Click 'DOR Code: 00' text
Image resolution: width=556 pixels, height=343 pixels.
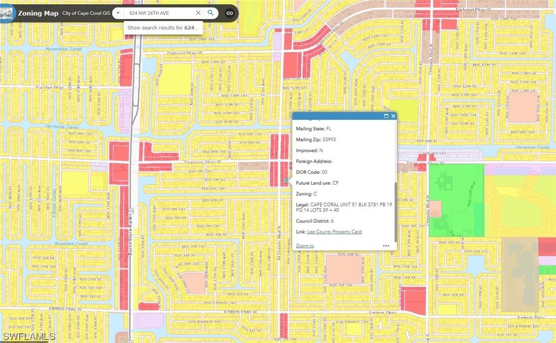pos(312,172)
